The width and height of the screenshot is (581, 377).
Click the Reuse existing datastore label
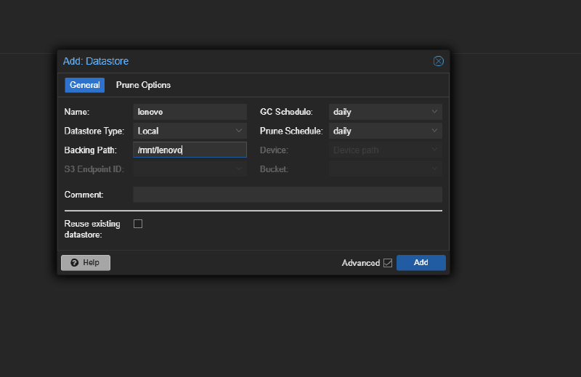tap(92, 229)
